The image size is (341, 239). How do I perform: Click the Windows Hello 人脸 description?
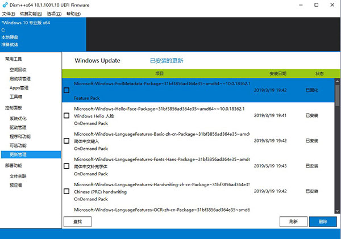pyautogui.click(x=94, y=116)
